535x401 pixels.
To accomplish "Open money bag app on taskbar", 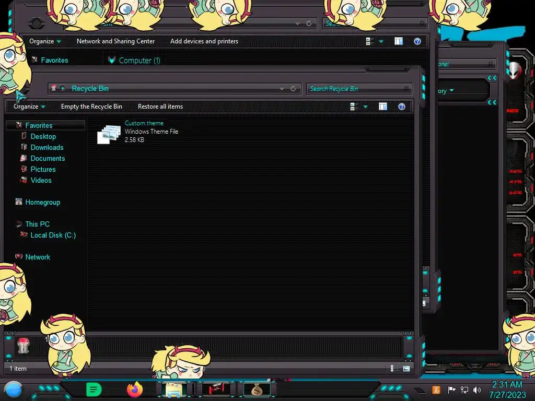I will click(257, 390).
